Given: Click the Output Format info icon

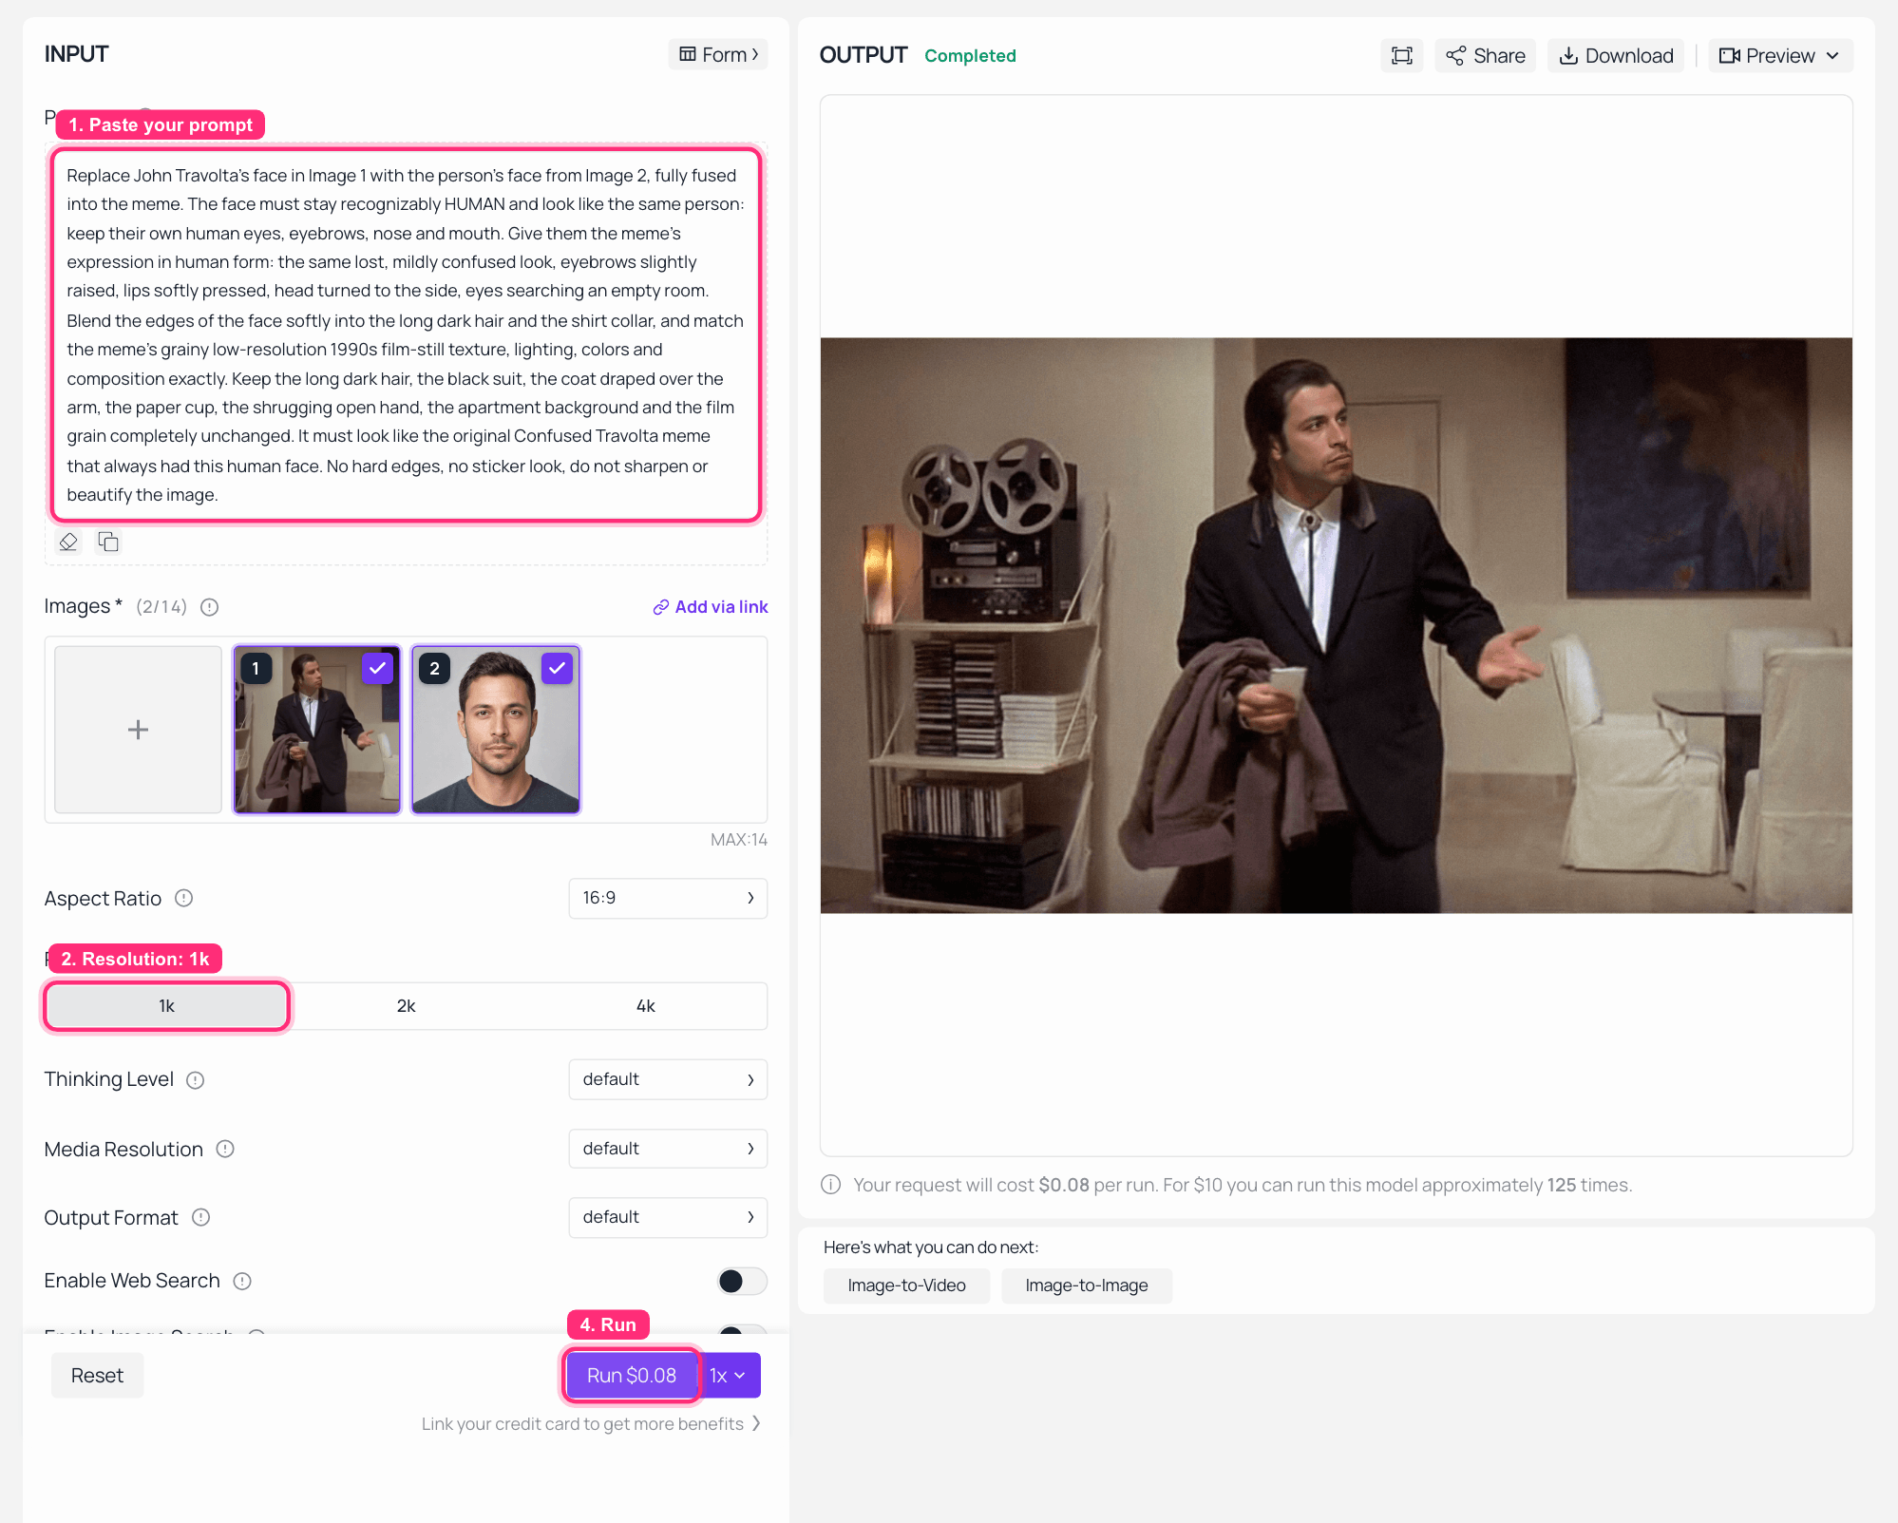Looking at the screenshot, I should (x=201, y=1217).
